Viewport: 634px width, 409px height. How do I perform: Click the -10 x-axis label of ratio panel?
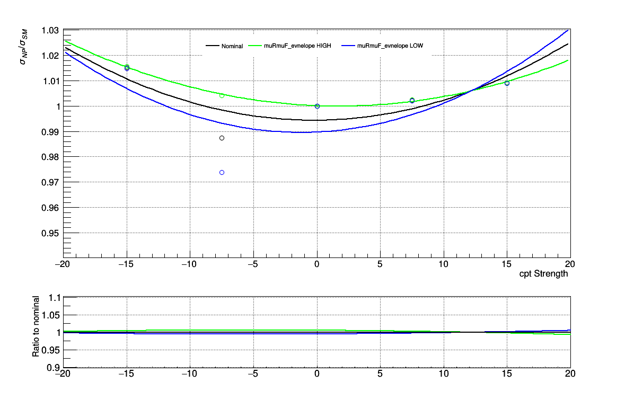pyautogui.click(x=189, y=374)
